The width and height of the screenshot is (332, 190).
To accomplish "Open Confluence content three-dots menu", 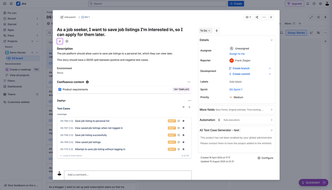I will 189,82.
